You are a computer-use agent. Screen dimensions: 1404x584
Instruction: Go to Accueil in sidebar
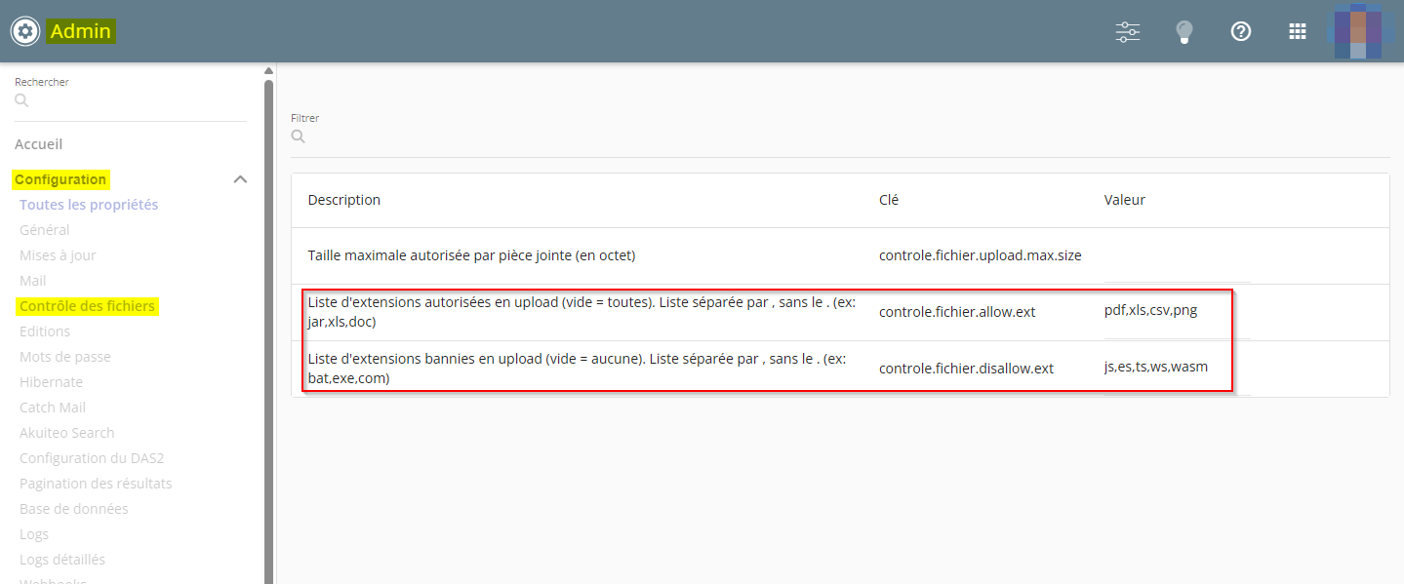point(39,144)
